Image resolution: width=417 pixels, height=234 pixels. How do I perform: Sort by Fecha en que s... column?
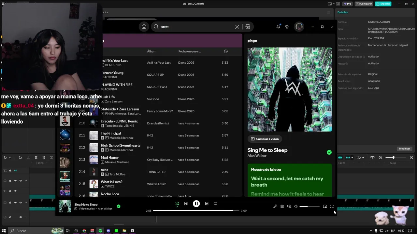click(x=190, y=51)
